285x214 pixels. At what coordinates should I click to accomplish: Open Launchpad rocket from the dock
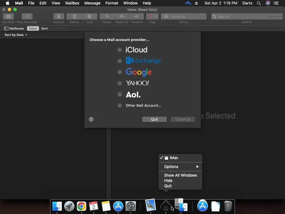[69, 206]
